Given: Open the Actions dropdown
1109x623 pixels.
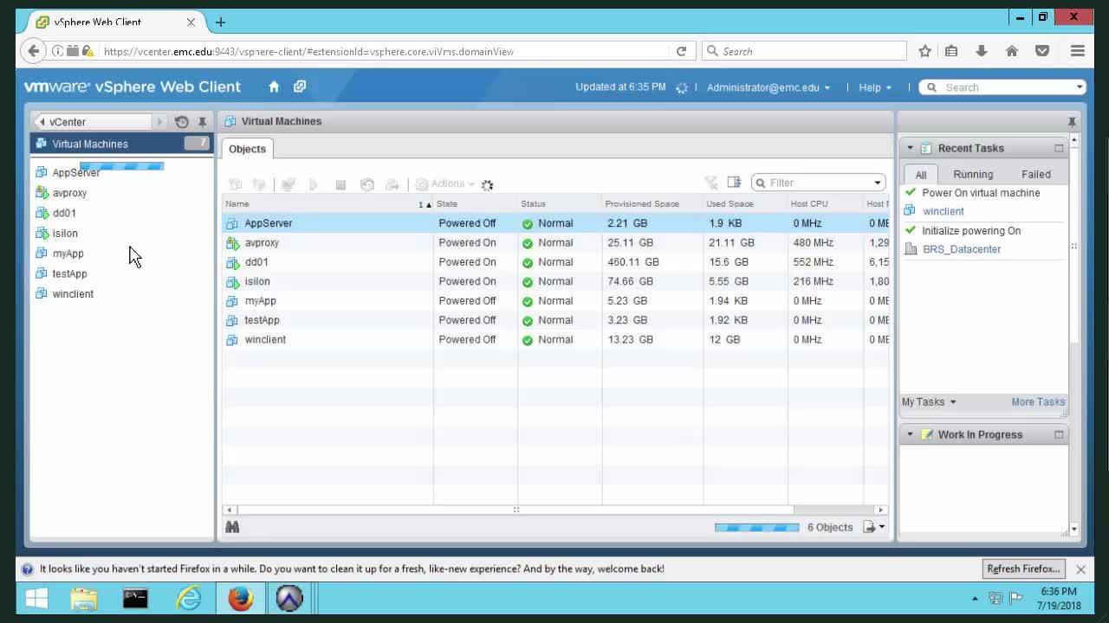Looking at the screenshot, I should [x=445, y=183].
